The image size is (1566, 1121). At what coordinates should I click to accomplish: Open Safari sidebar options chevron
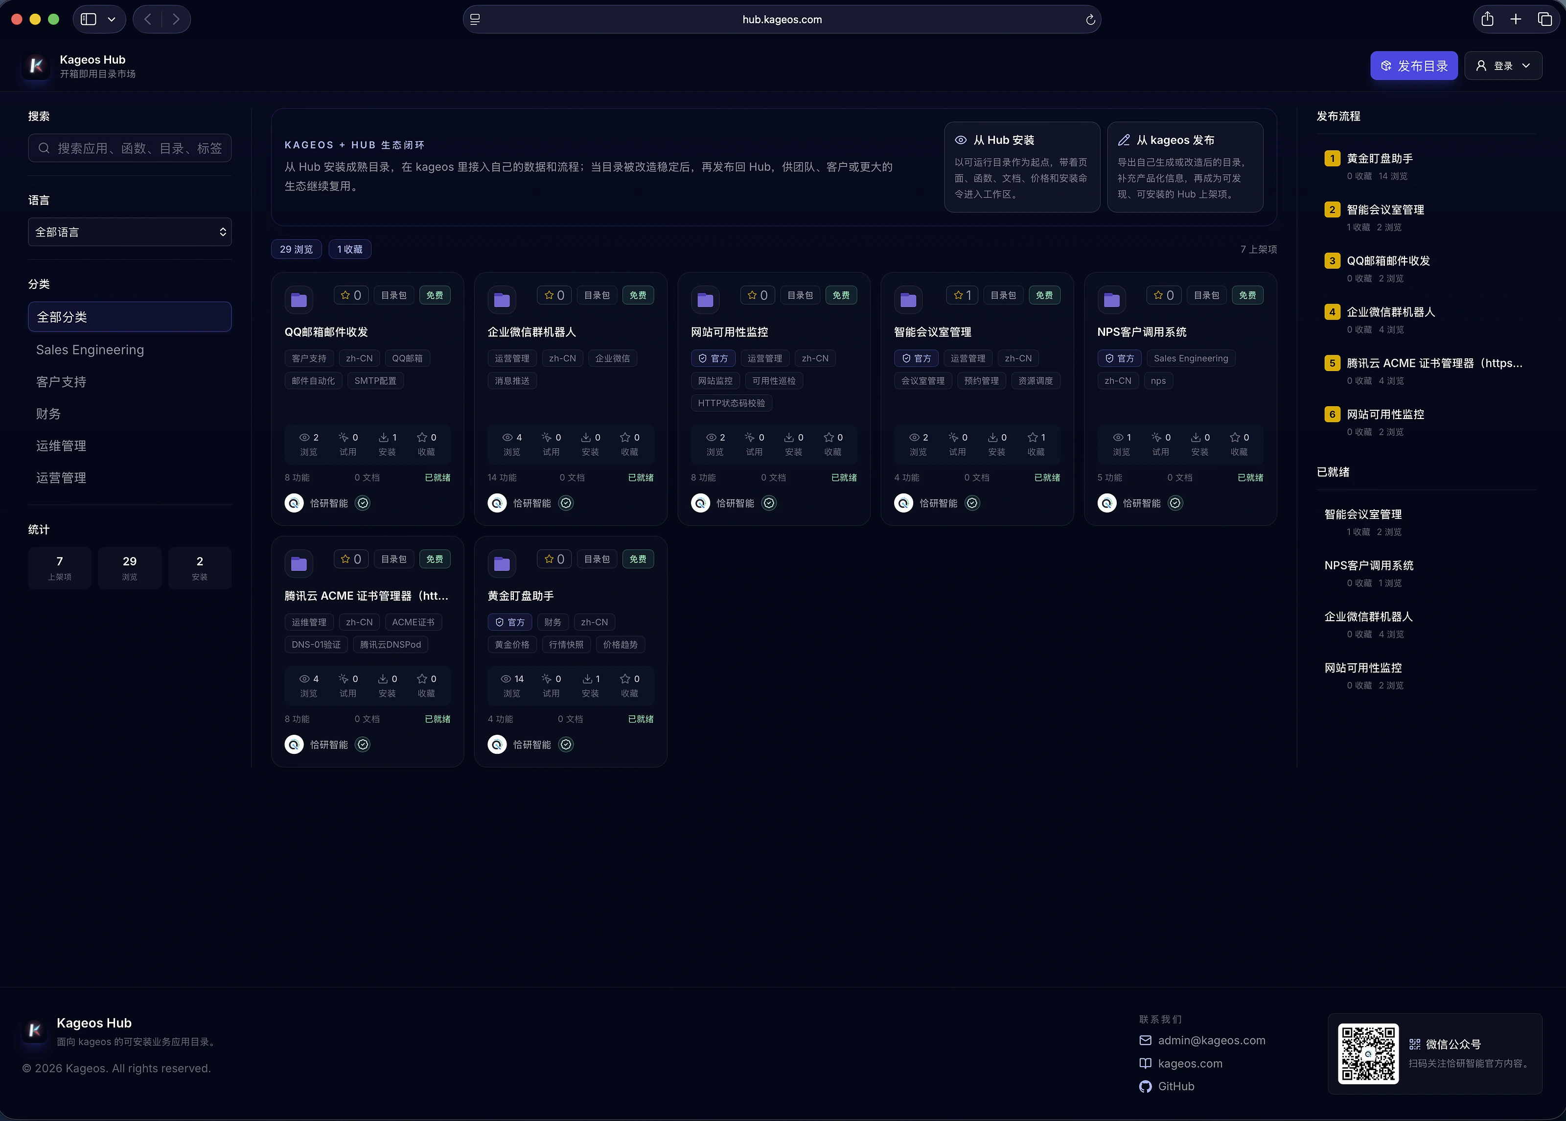click(112, 19)
